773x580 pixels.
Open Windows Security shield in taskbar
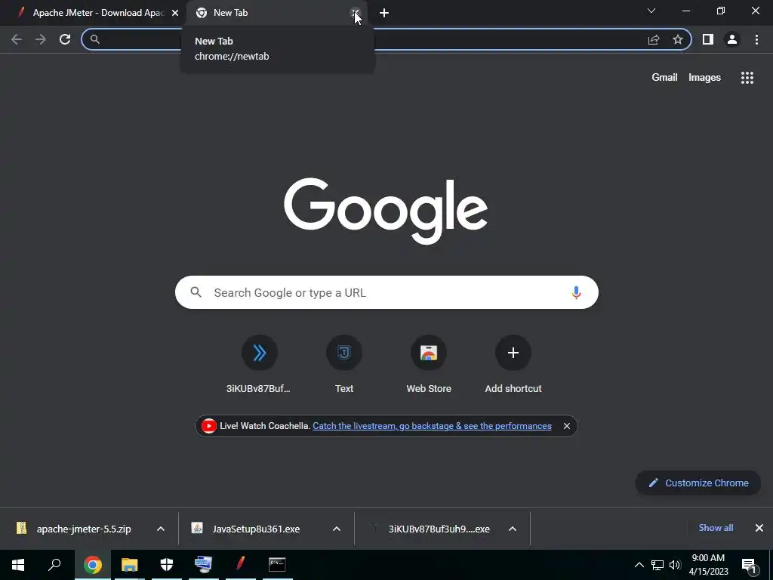(x=167, y=565)
